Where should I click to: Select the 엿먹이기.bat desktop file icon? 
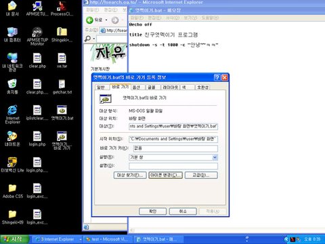[62, 113]
